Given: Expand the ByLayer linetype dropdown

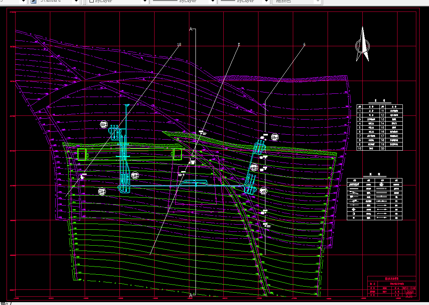Looking at the screenshot, I should point(213,1).
